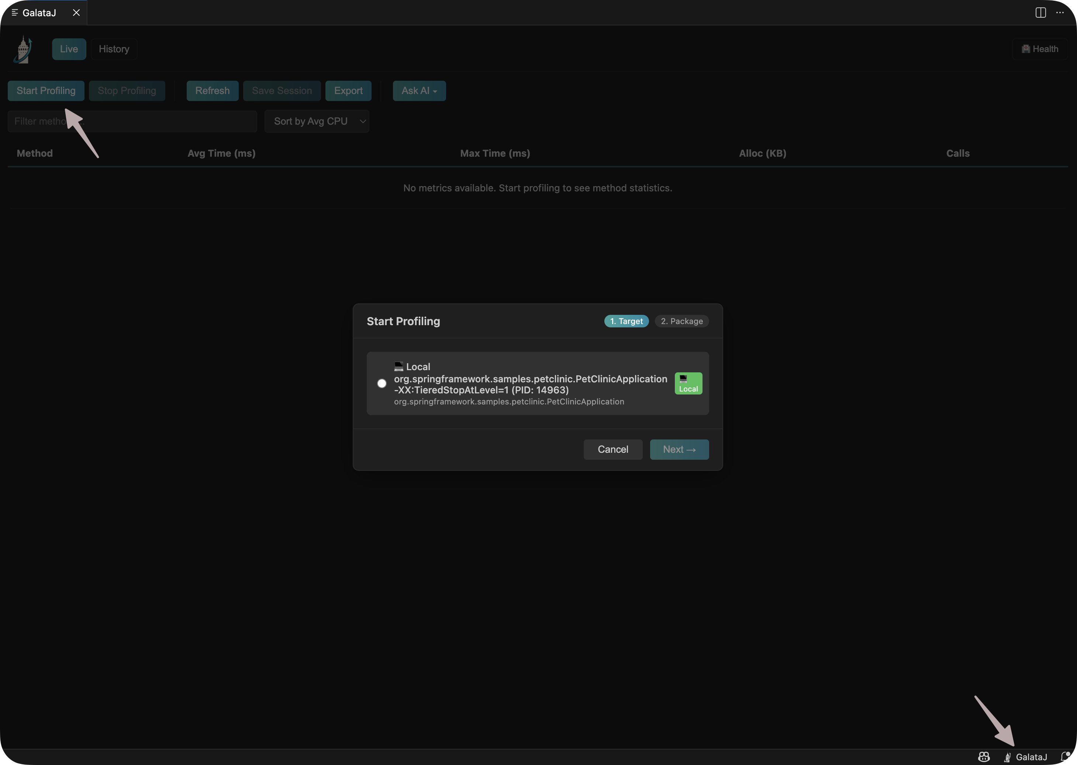The height and width of the screenshot is (765, 1077).
Task: Open notifications bell in status bar
Action: click(x=1065, y=757)
